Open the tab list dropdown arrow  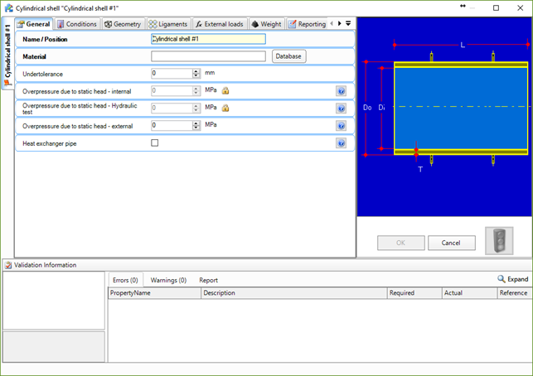pos(348,23)
